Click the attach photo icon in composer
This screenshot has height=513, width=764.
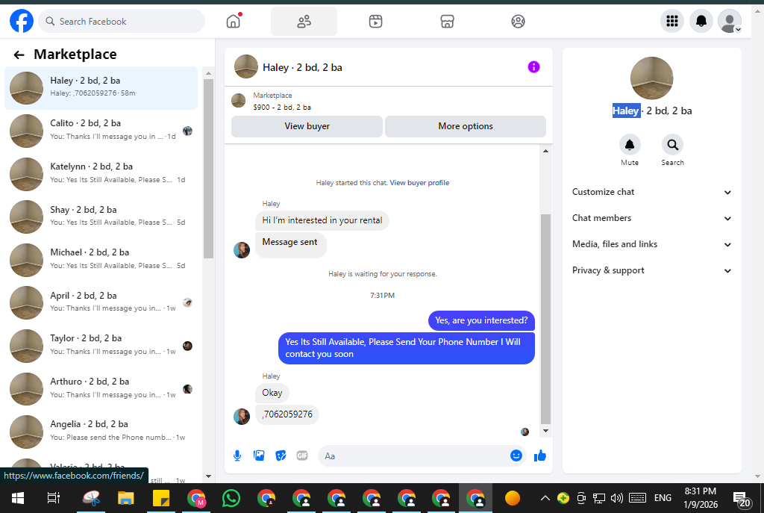click(x=259, y=456)
